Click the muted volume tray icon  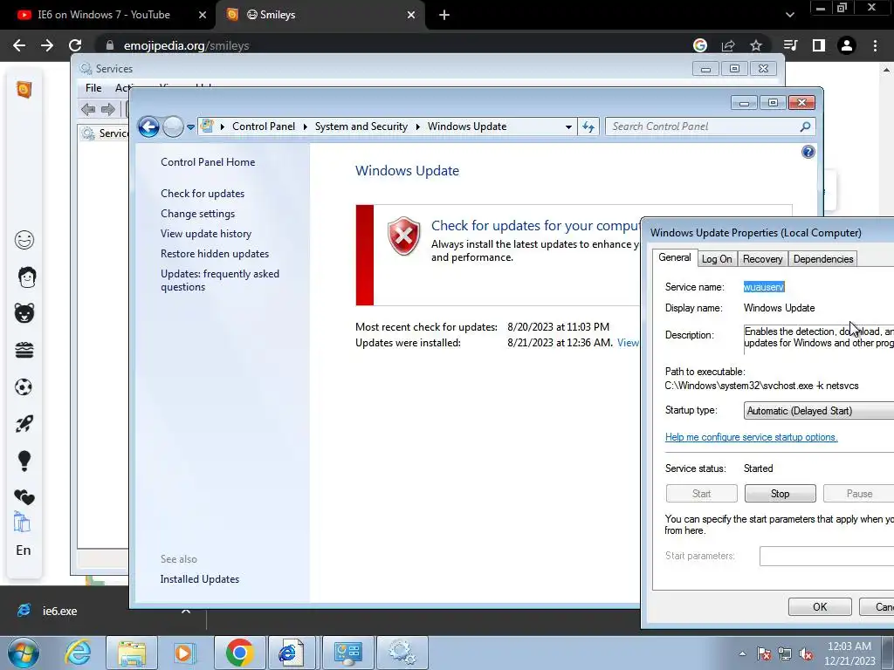tap(806, 654)
